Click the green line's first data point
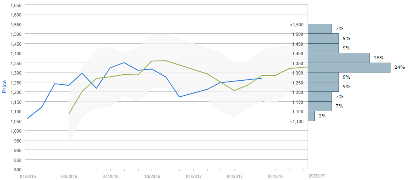Screen dimensions: 408x180 coord(69,114)
